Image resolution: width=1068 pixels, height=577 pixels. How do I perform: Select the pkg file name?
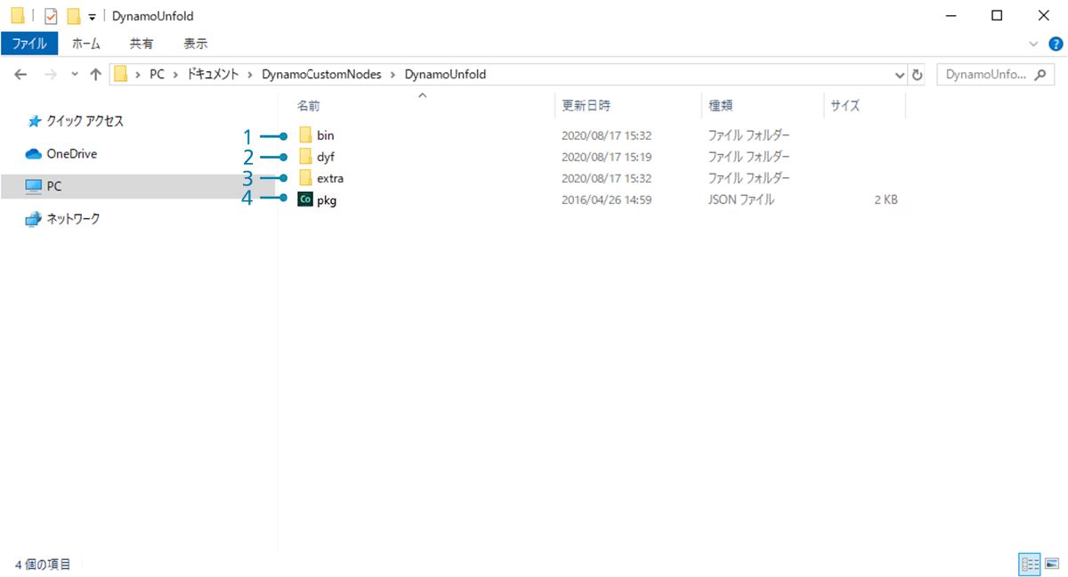[x=327, y=200]
